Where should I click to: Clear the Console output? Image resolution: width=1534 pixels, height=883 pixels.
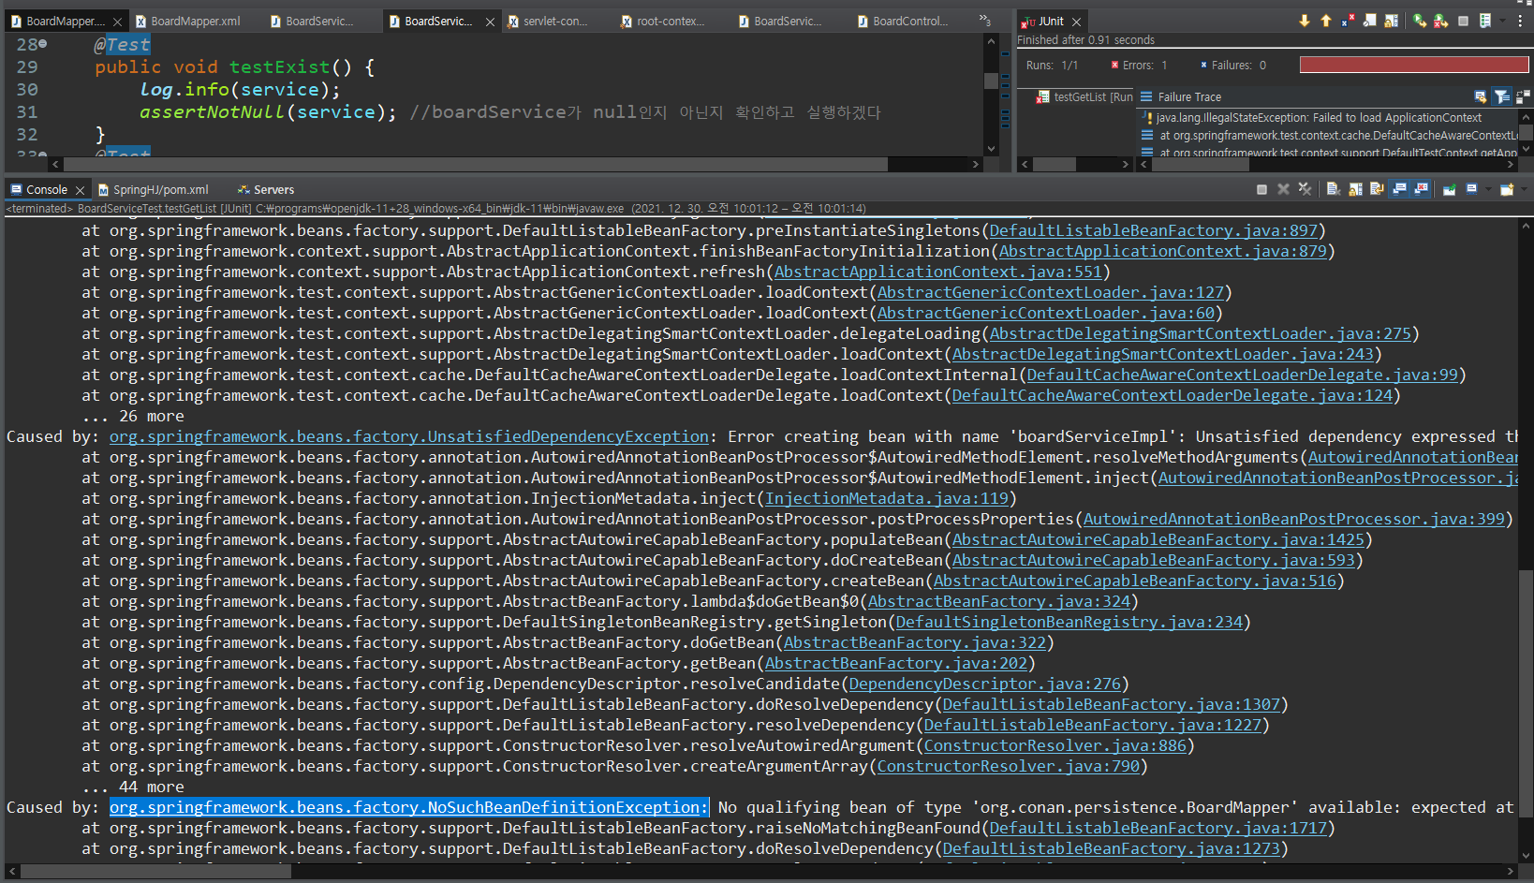point(1333,188)
